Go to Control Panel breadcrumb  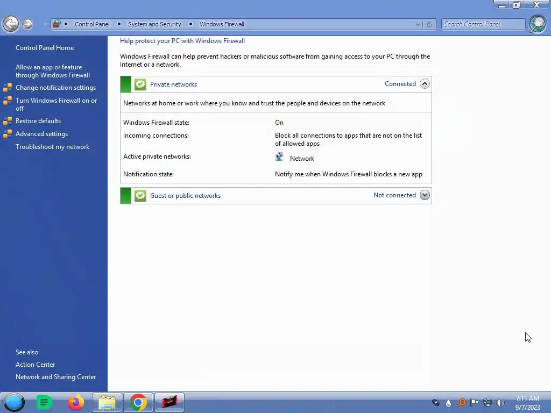tap(92, 24)
